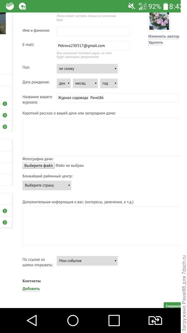This screenshot has width=187, height=333.
Task: Expand the 'Мои события' dropdown
Action: click(x=87, y=261)
